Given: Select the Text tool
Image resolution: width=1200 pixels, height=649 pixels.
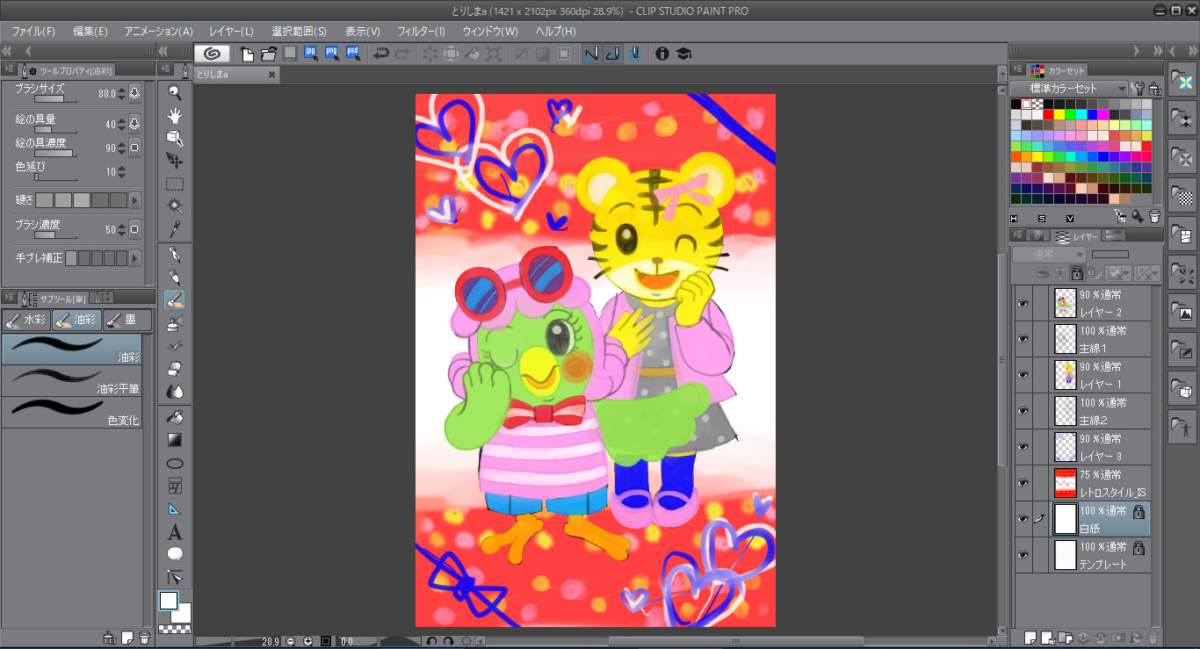Looking at the screenshot, I should tap(175, 532).
